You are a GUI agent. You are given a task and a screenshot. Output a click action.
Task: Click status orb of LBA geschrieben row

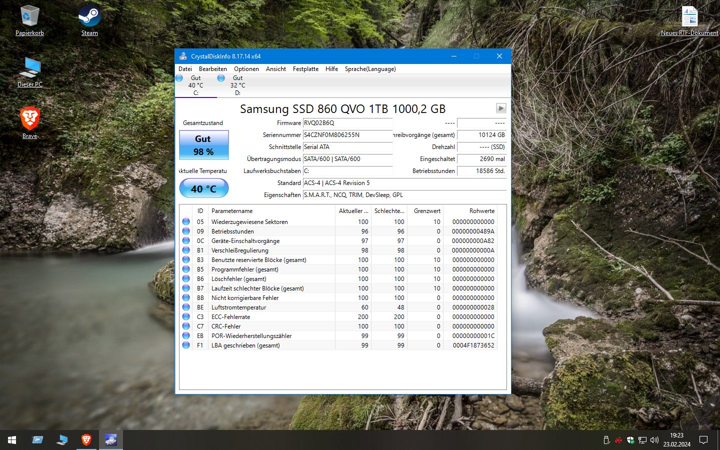(x=186, y=345)
